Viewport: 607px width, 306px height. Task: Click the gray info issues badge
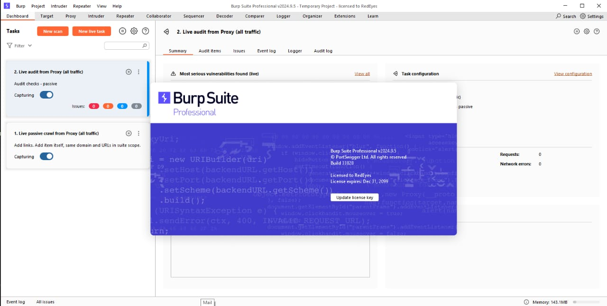click(137, 106)
